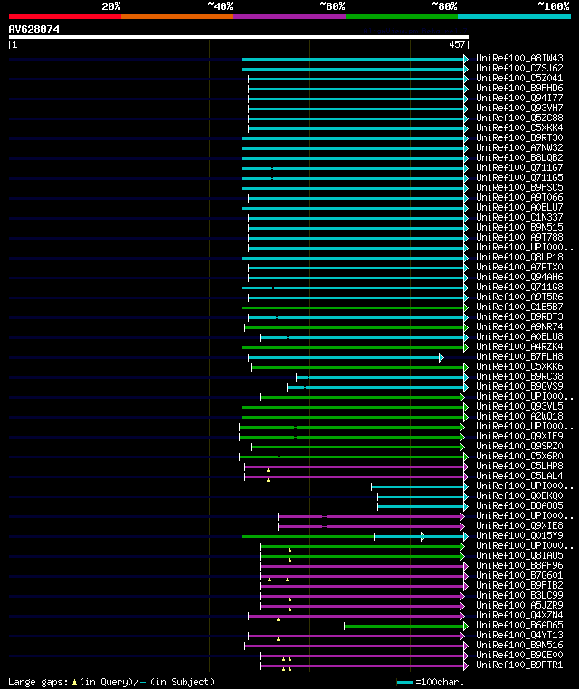The width and height of the screenshot is (579, 689).
Task: Select the UniRef100_Q9XIE8 label
Action: [519, 525]
